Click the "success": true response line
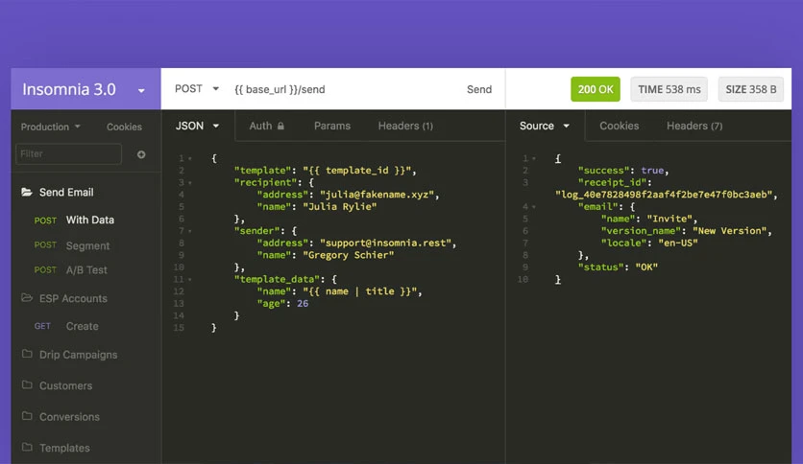Screen dimensions: 803x464 coord(623,171)
